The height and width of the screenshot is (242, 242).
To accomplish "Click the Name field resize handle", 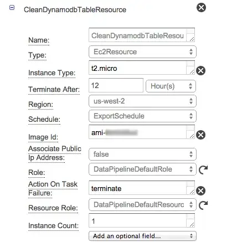I will (192, 39).
